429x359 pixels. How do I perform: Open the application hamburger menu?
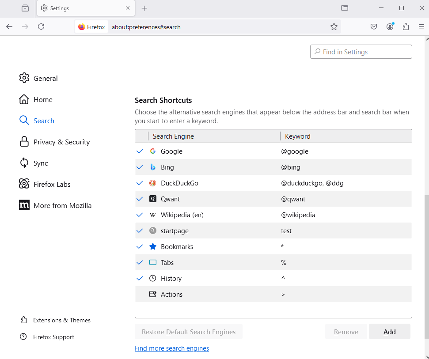point(421,26)
